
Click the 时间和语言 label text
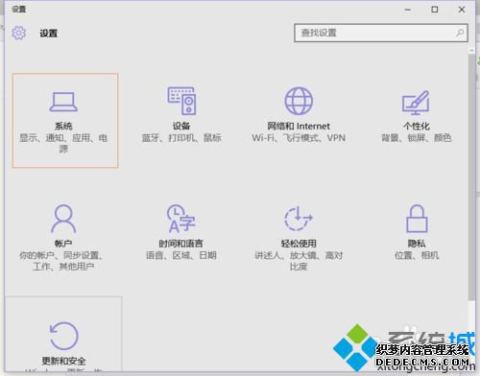click(180, 244)
